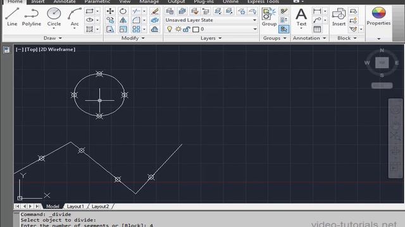405x227 pixels.
Task: Switch to the Annotate ribbon tab
Action: (x=65, y=1)
